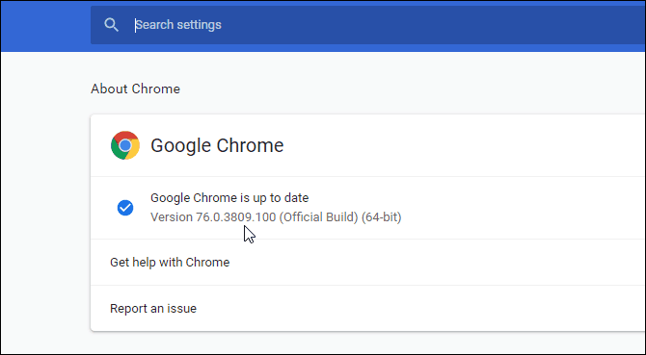This screenshot has height=355, width=646.
Task: Click the magnifying glass search icon
Action: pyautogui.click(x=111, y=25)
